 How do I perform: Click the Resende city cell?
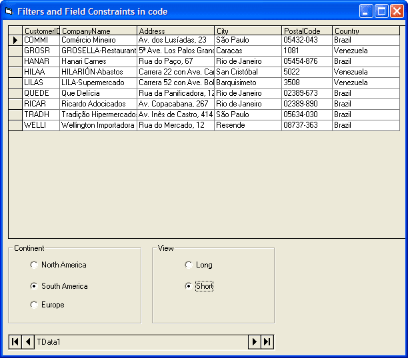(248, 126)
